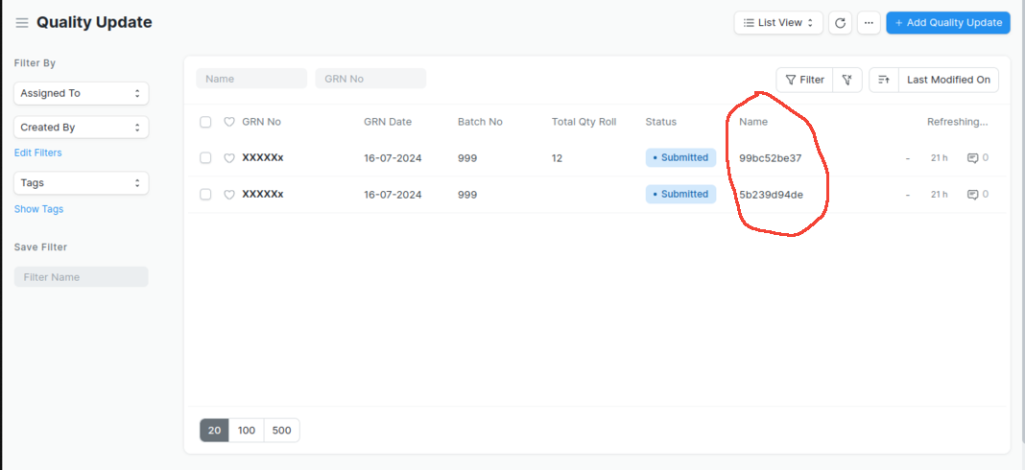Like the second row heart icon

click(229, 195)
